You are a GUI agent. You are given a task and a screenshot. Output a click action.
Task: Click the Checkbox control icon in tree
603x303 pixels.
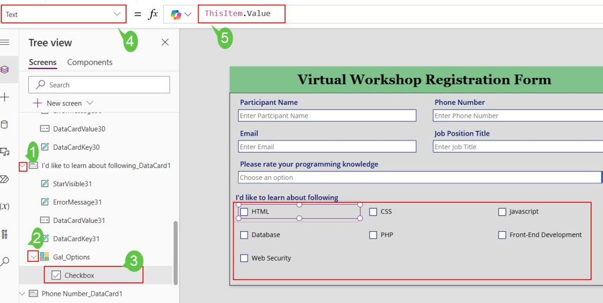point(56,275)
